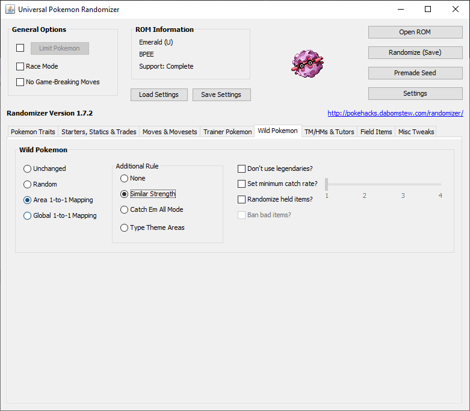The height and width of the screenshot is (411, 470).
Task: Click the Support: Complete status text
Action: tap(166, 66)
